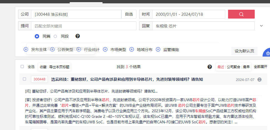The image size is (270, 130).
Task: Click the 300448 stock code tag
Action: [39, 79]
